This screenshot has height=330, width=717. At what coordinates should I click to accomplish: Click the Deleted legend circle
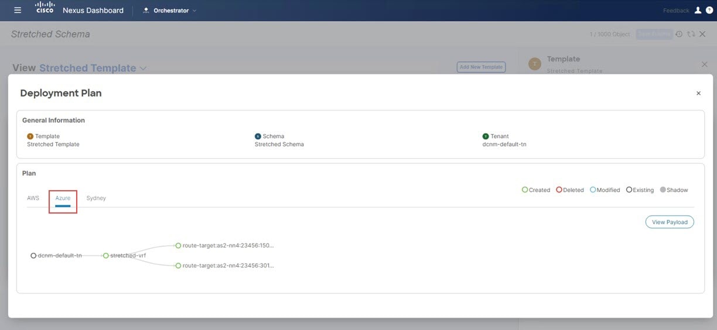pos(559,190)
